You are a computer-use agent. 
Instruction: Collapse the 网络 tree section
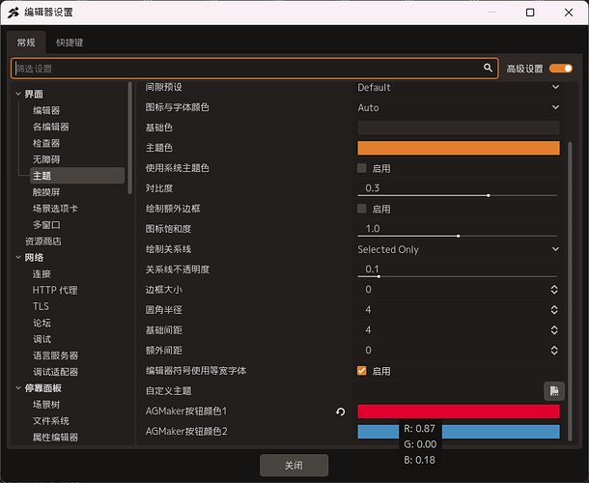(x=18, y=258)
